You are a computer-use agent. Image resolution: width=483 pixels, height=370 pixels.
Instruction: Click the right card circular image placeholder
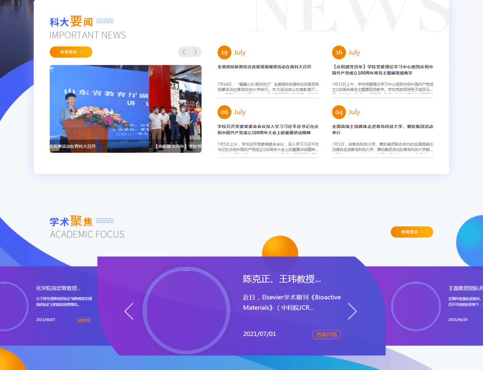(x=416, y=306)
